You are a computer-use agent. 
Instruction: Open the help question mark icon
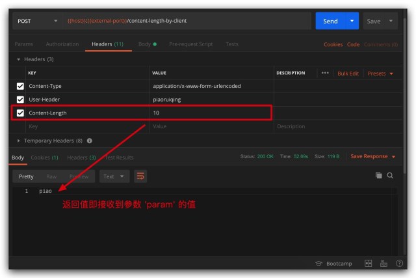click(399, 264)
